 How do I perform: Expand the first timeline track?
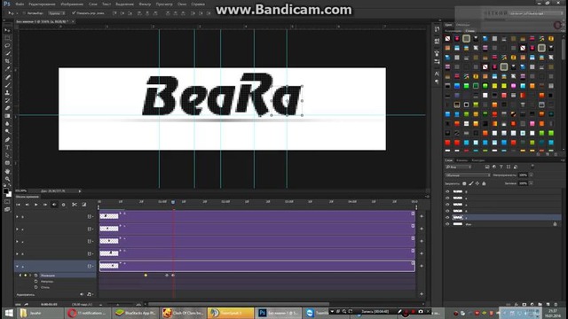point(17,216)
